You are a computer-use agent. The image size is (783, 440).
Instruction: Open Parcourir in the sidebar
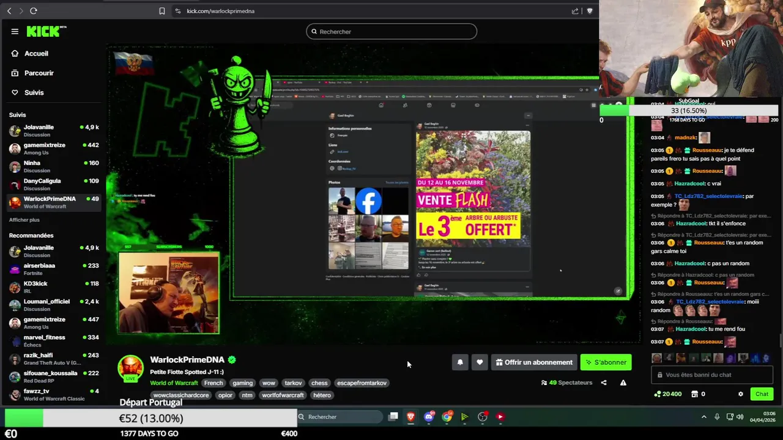click(x=39, y=73)
